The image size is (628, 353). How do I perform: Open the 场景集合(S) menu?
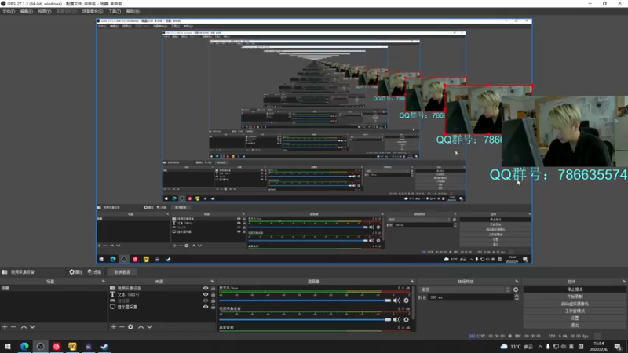pos(93,11)
